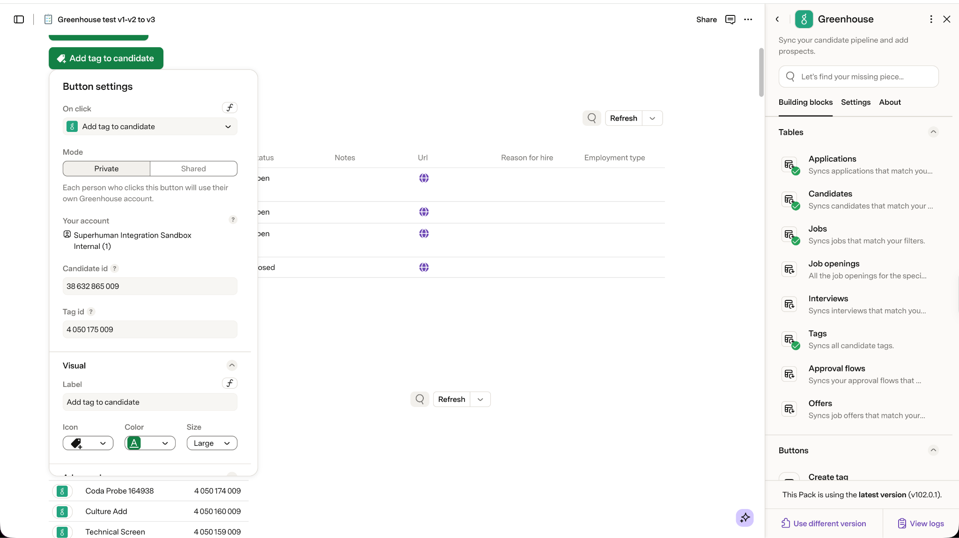This screenshot has width=959, height=538.
Task: Click Greenhouse icon in Coda Probe 164938 row
Action: [x=62, y=491]
